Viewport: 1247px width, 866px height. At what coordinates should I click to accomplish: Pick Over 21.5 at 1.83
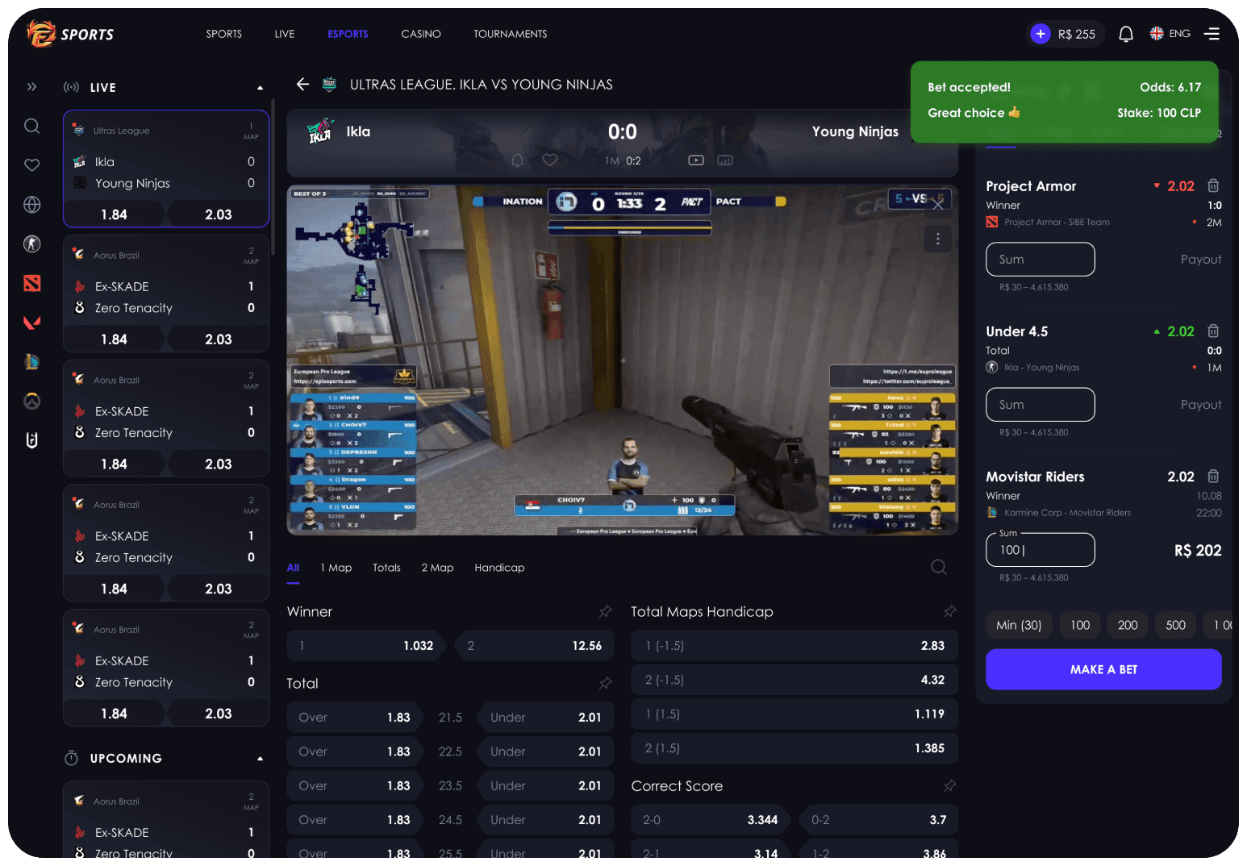coord(355,718)
